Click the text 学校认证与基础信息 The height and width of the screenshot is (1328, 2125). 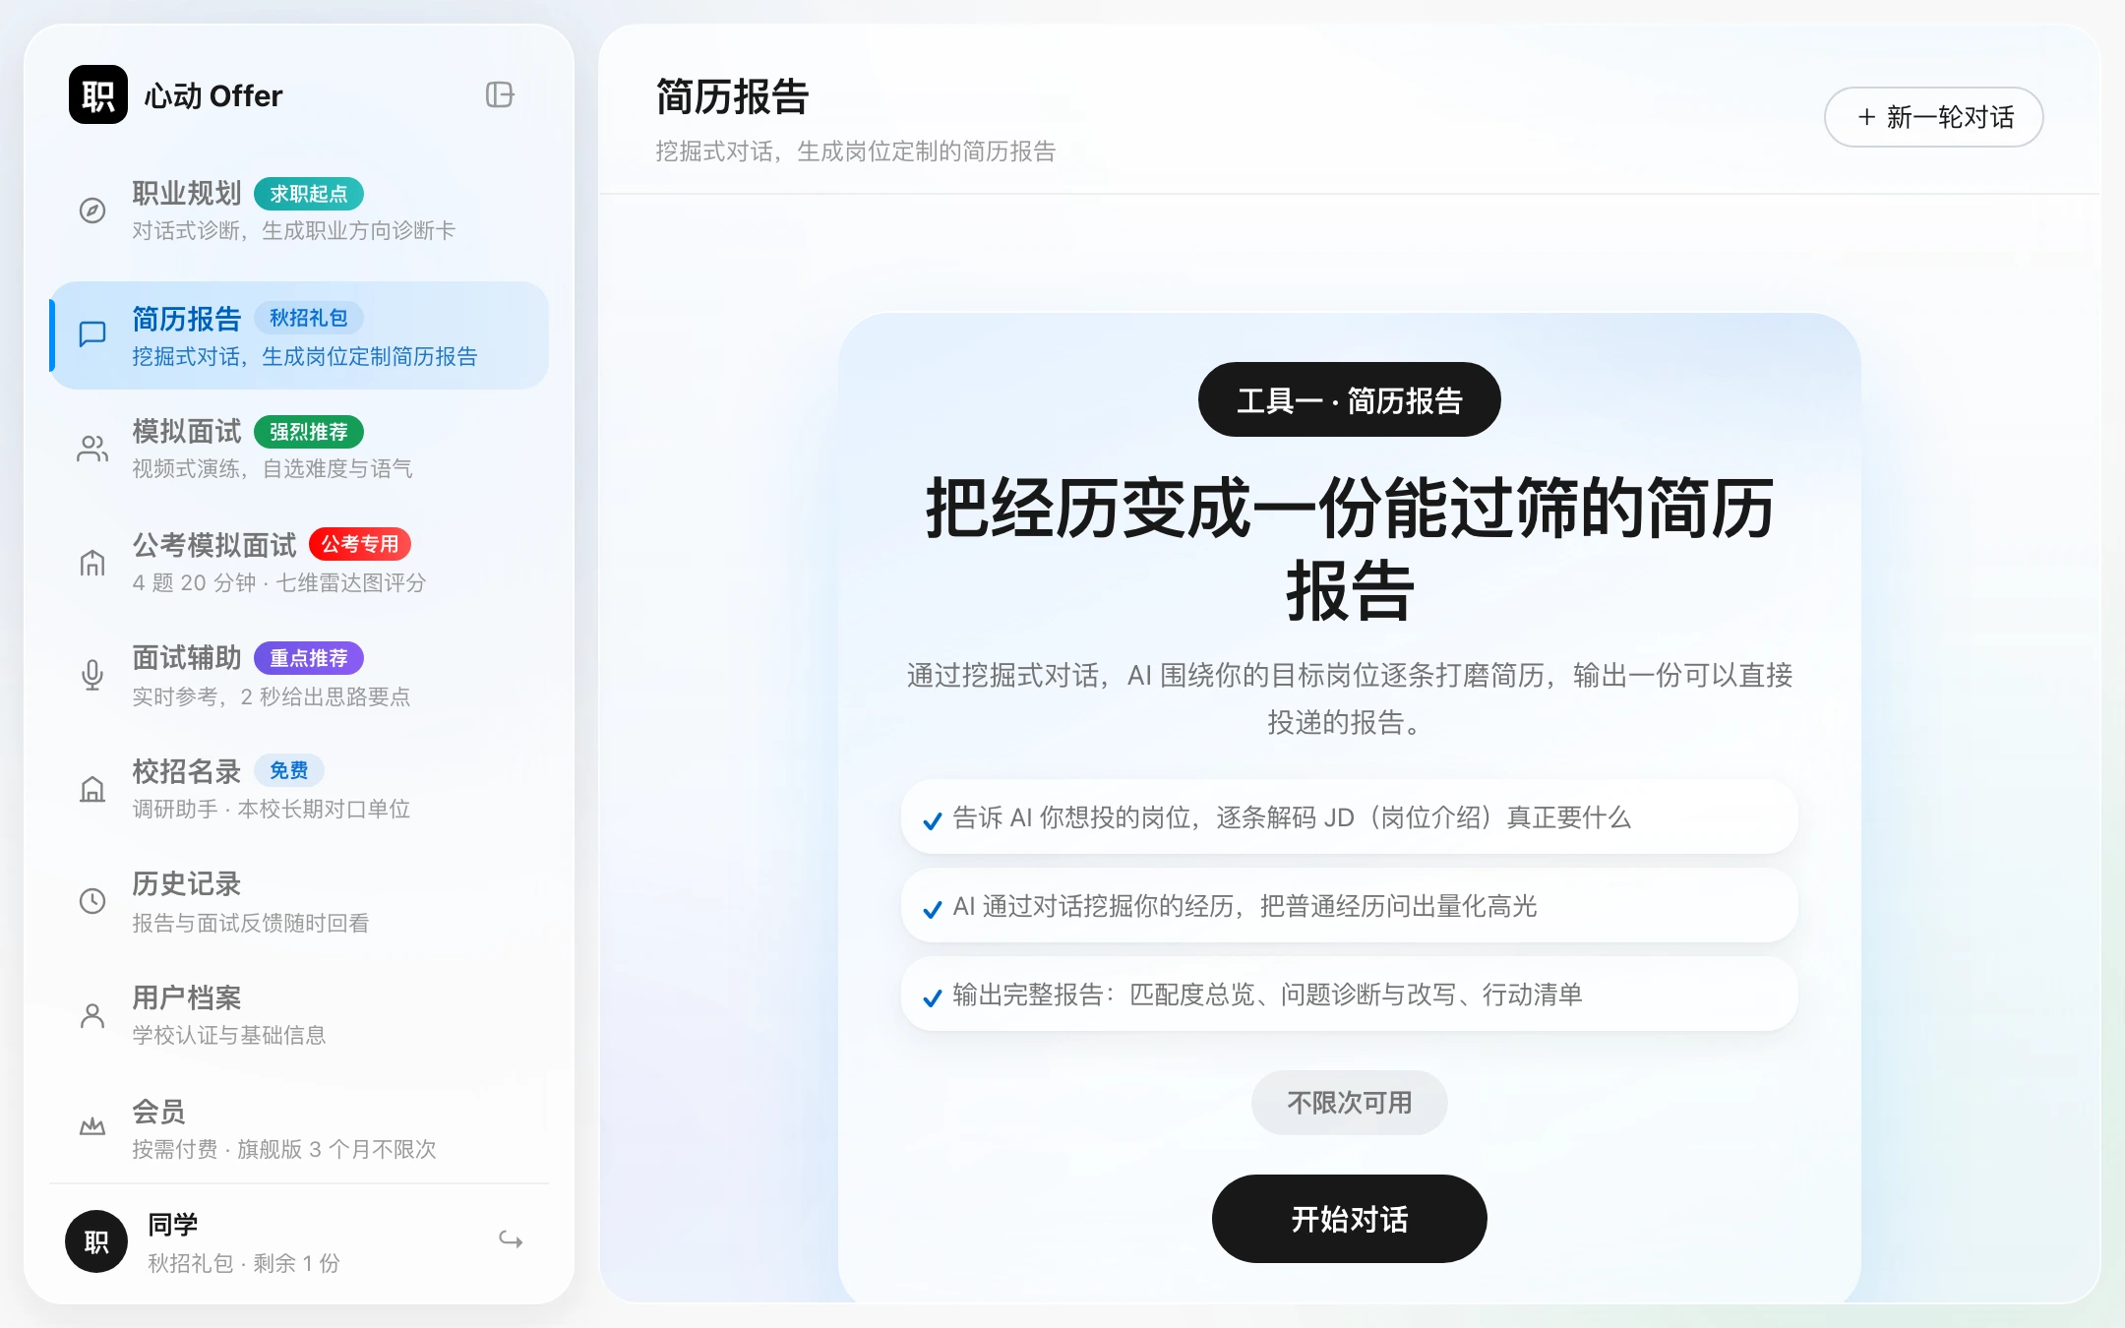click(x=229, y=1035)
